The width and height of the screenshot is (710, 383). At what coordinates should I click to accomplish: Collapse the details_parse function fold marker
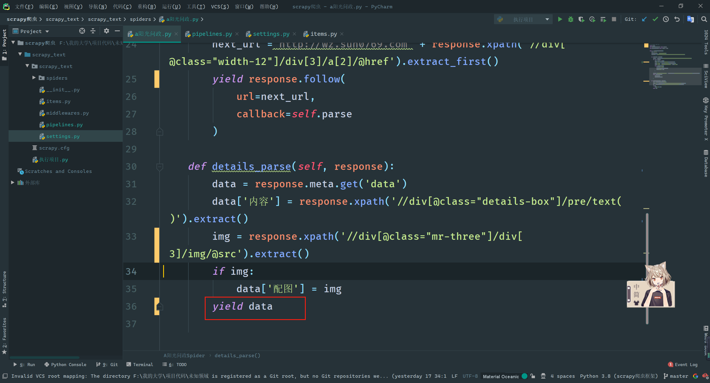click(160, 167)
